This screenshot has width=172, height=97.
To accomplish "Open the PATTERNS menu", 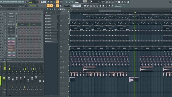I will pos(8,2).
